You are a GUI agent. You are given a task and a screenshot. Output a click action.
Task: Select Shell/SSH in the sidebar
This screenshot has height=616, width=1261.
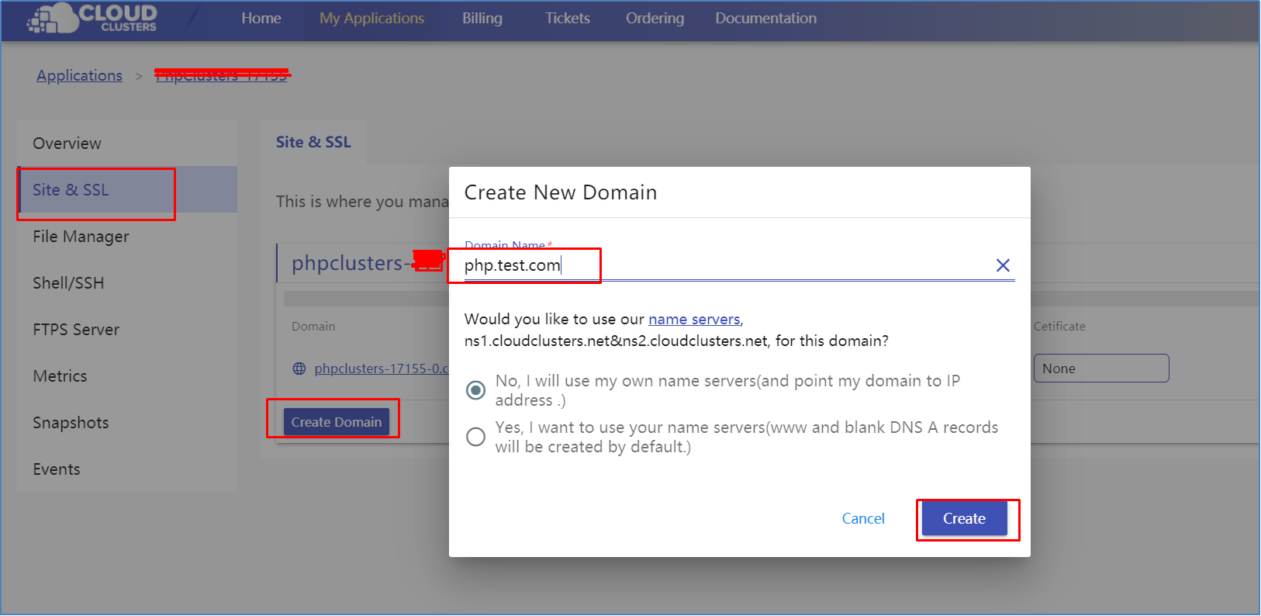[x=68, y=283]
